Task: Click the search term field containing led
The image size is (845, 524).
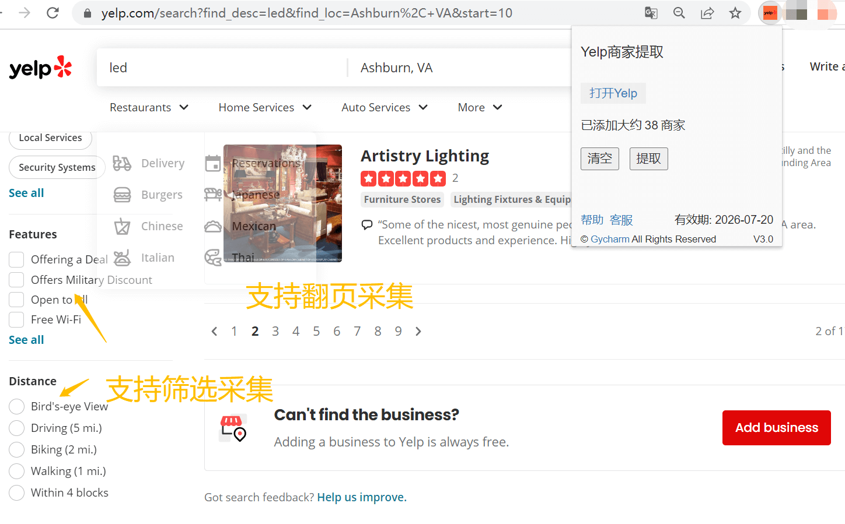Action: pyautogui.click(x=222, y=68)
